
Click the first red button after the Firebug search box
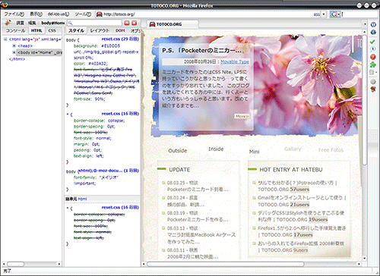click(x=127, y=23)
